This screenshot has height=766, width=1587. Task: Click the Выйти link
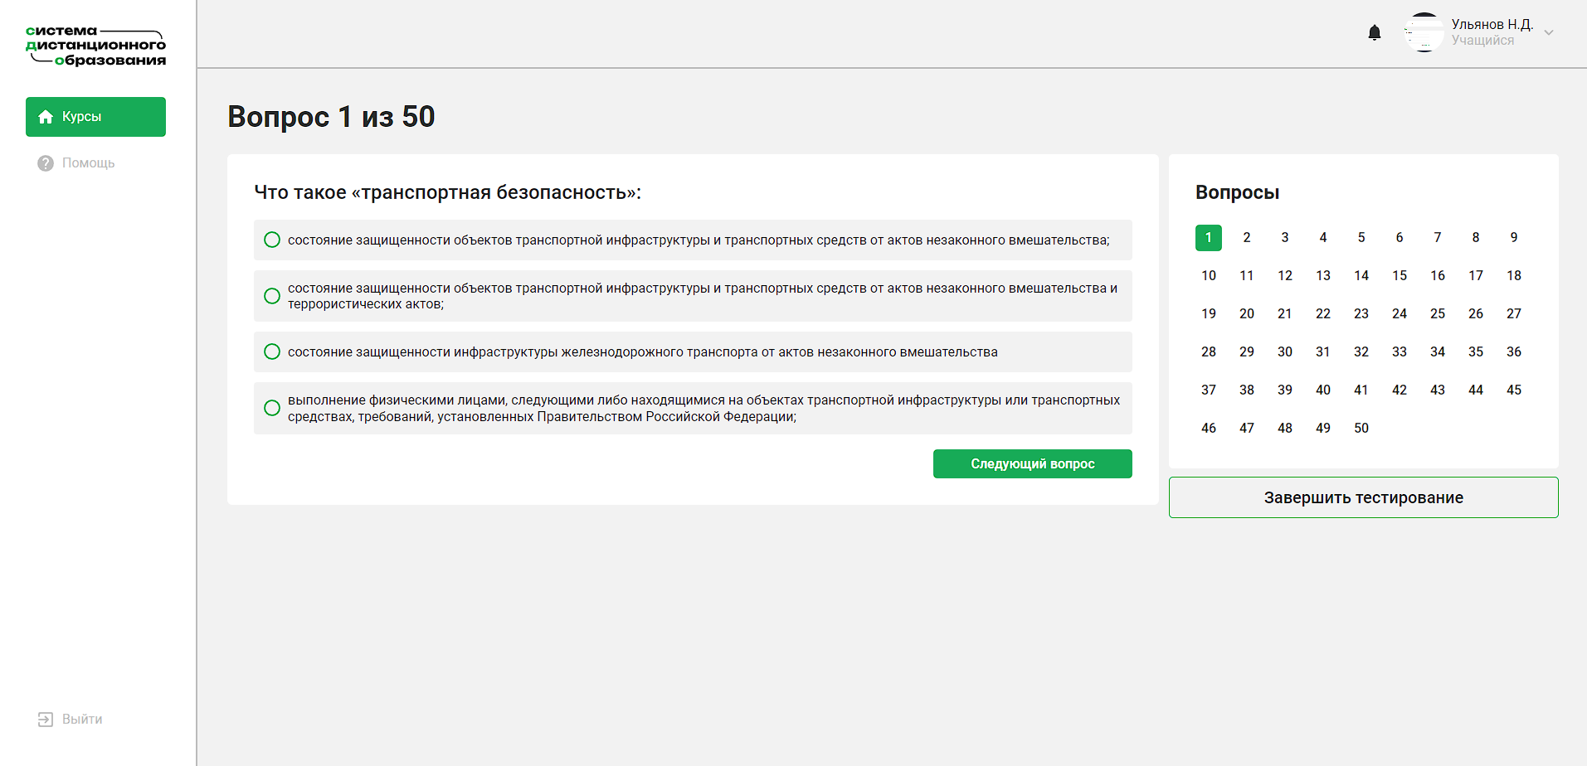pyautogui.click(x=82, y=720)
